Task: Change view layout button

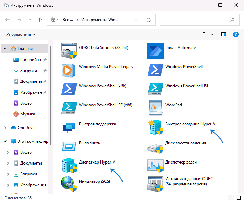Action: click(x=205, y=34)
